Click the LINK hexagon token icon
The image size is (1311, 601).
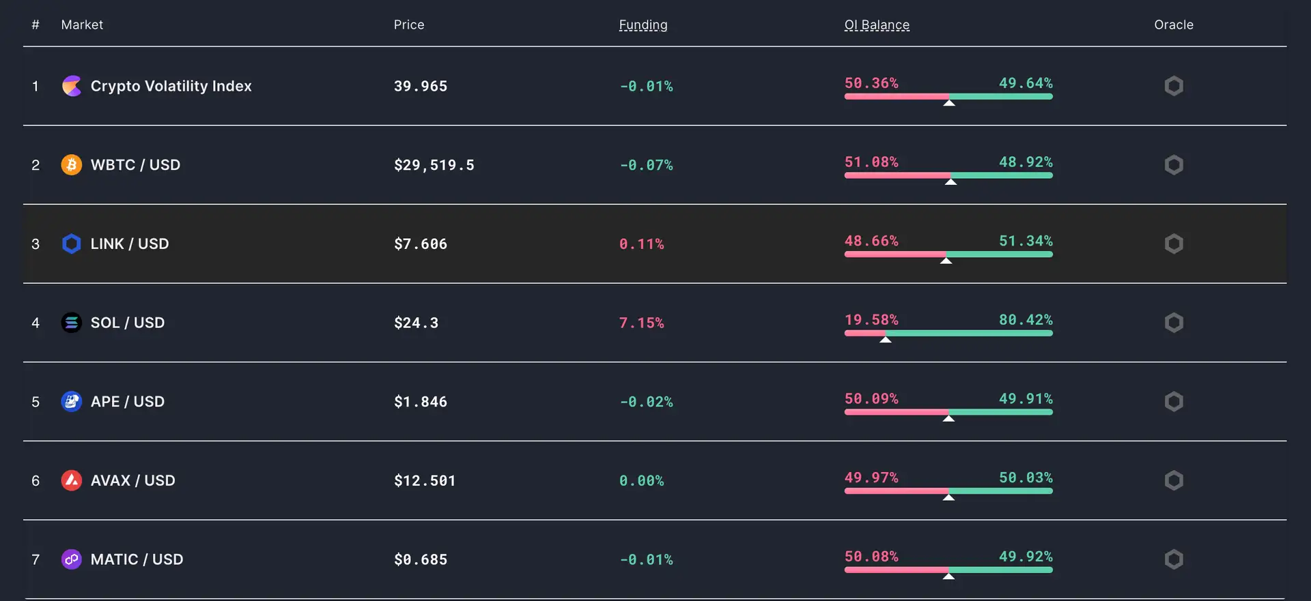(x=72, y=244)
